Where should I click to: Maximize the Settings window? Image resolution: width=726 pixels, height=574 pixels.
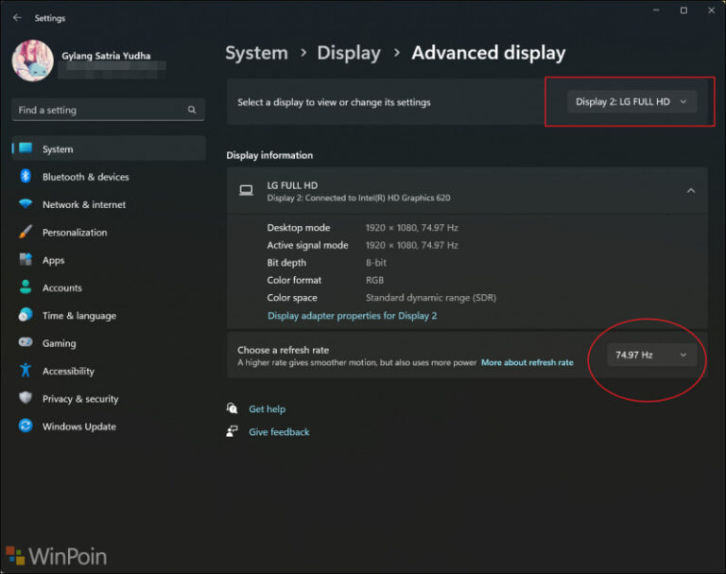(x=683, y=10)
